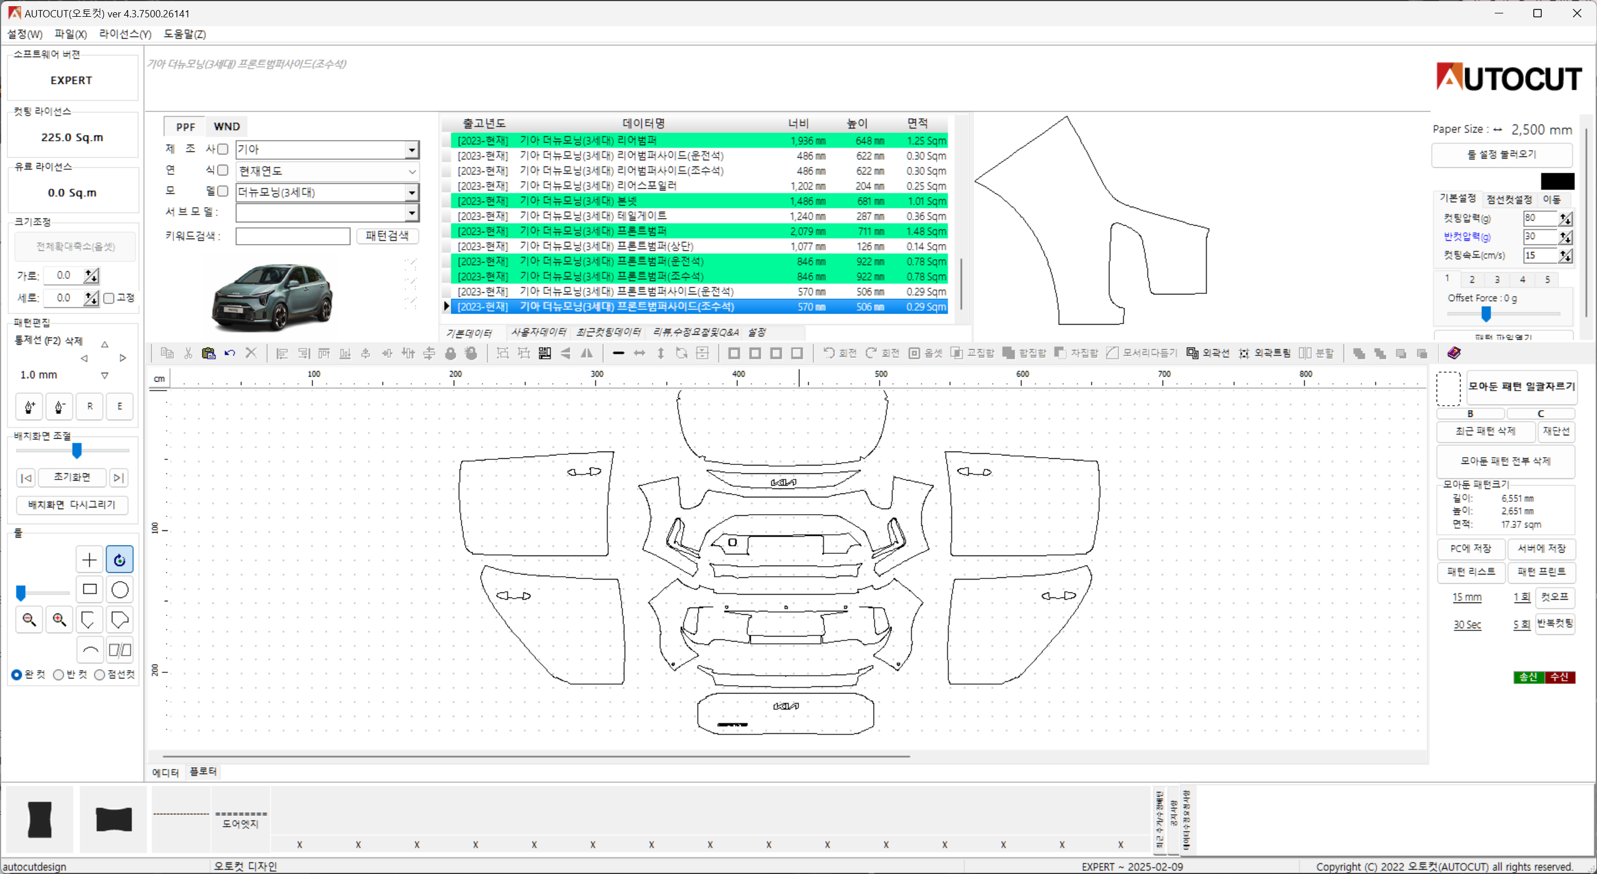Open the manufacturer 기아 dropdown
Screen dimensions: 1597x874
click(x=412, y=150)
